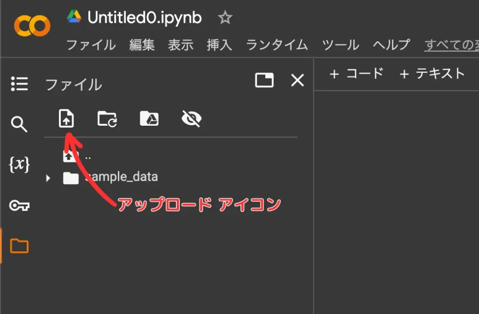
Task: Open the secrets key sidebar icon
Action: [x=19, y=206]
